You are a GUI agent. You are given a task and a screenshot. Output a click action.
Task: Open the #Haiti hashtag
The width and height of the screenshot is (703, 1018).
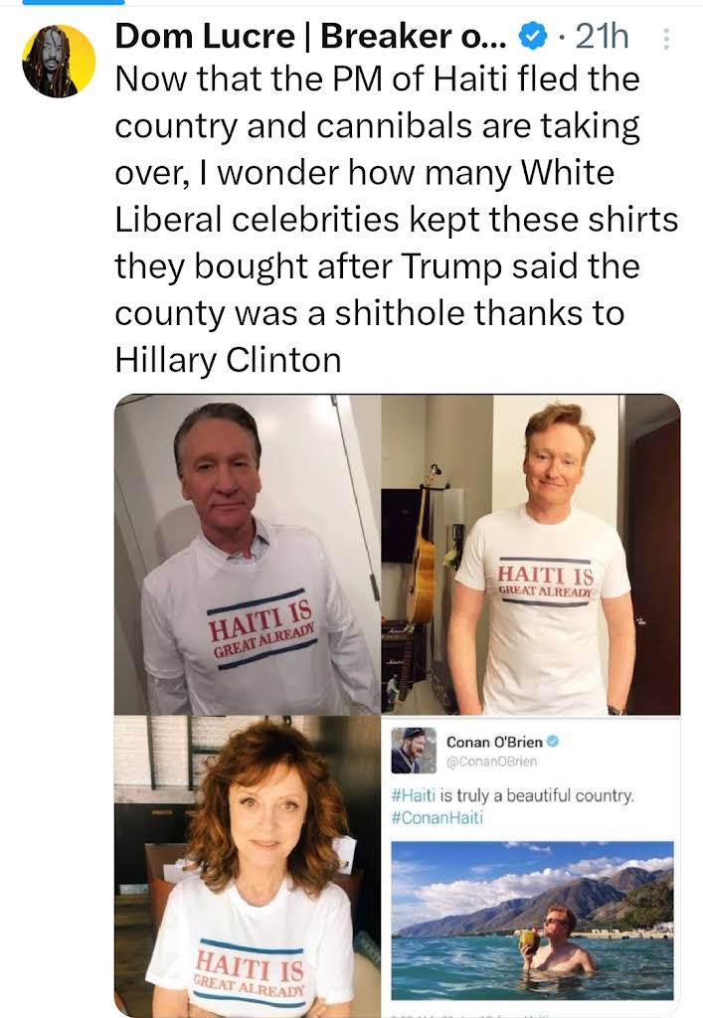pyautogui.click(x=414, y=795)
